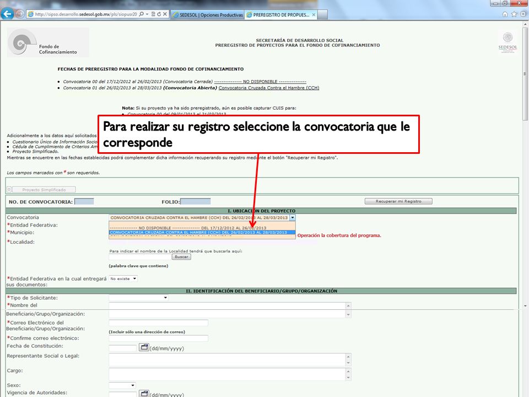
Task: Collapse the Convocatoria dropdown via its arrow
Action: click(x=293, y=218)
